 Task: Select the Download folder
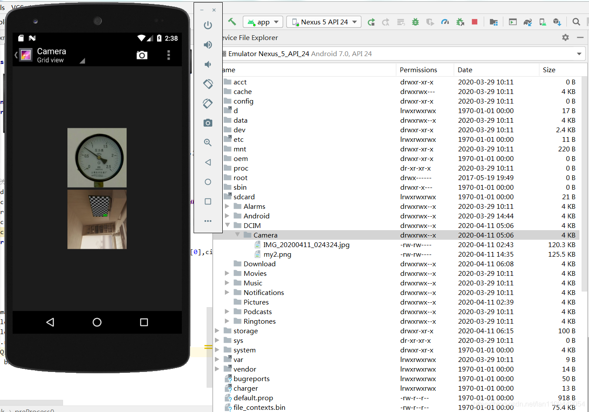[x=259, y=264]
